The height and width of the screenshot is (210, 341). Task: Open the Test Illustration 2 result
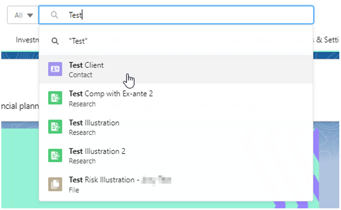click(x=97, y=151)
